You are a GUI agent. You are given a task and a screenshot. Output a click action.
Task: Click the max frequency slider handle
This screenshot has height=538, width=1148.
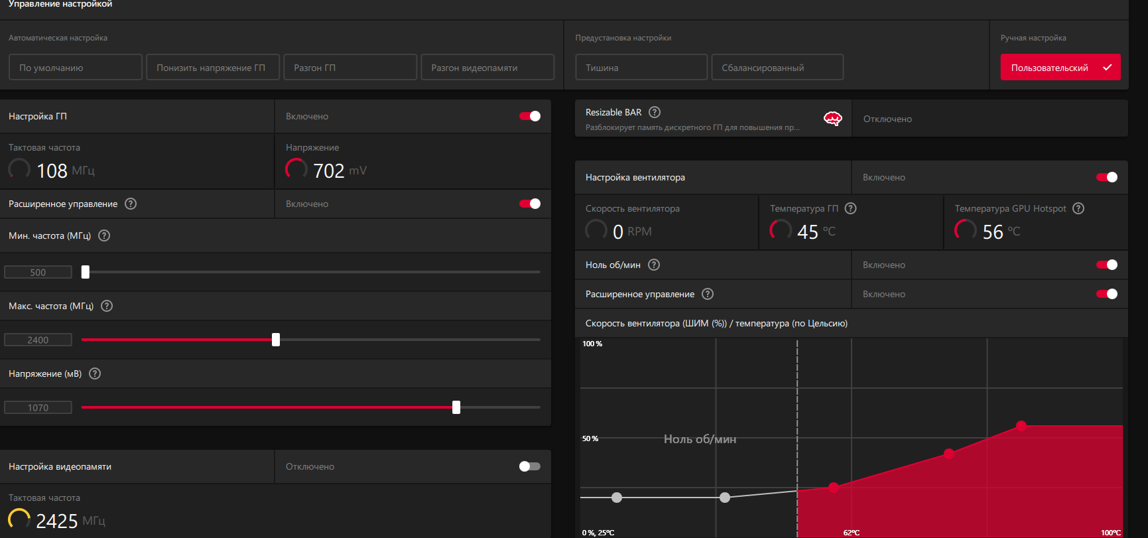click(276, 340)
